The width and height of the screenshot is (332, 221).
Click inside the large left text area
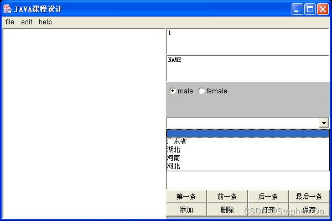84,123
